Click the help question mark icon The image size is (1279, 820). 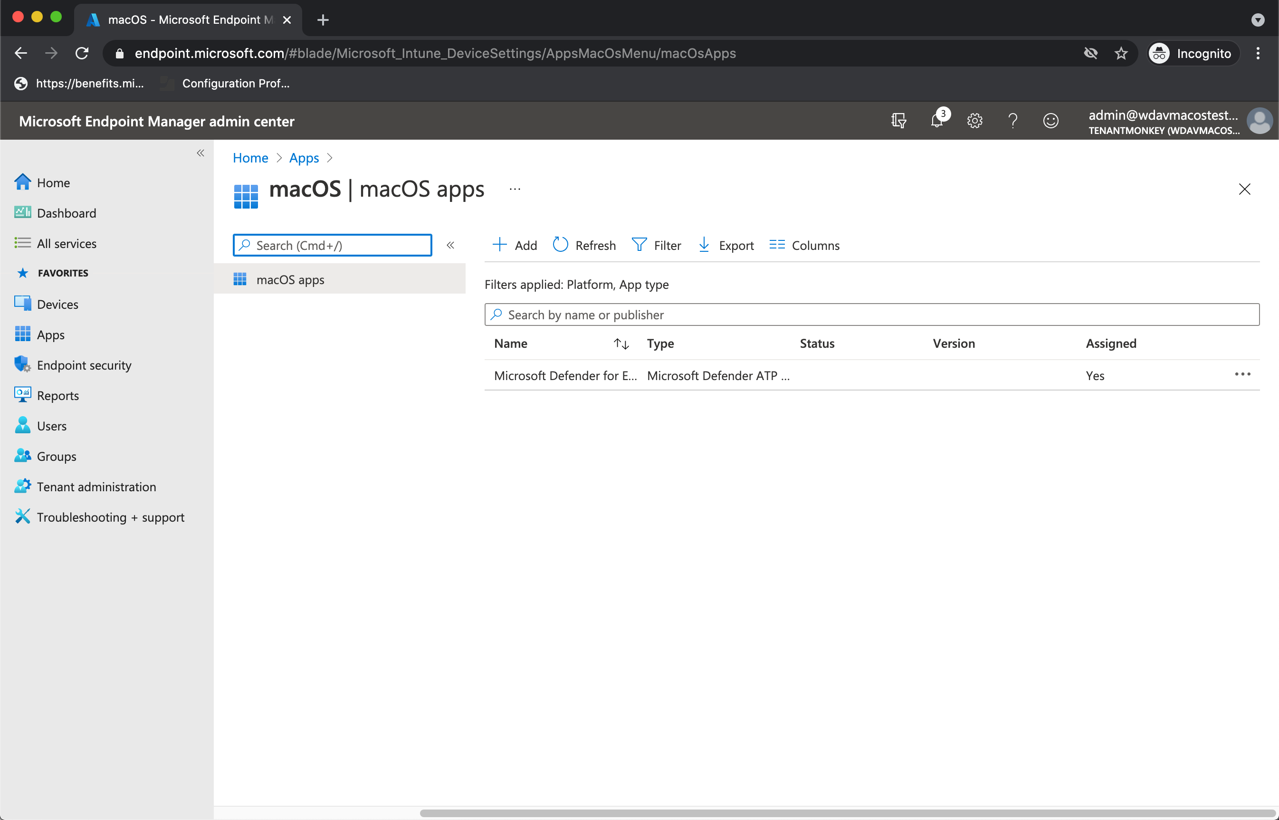coord(1013,121)
